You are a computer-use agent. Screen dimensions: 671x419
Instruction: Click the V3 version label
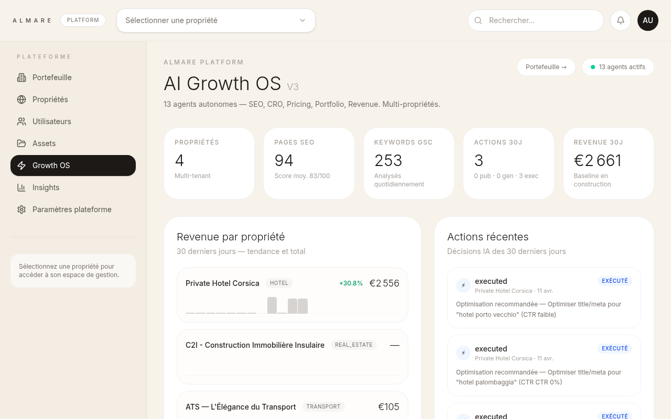tap(293, 87)
